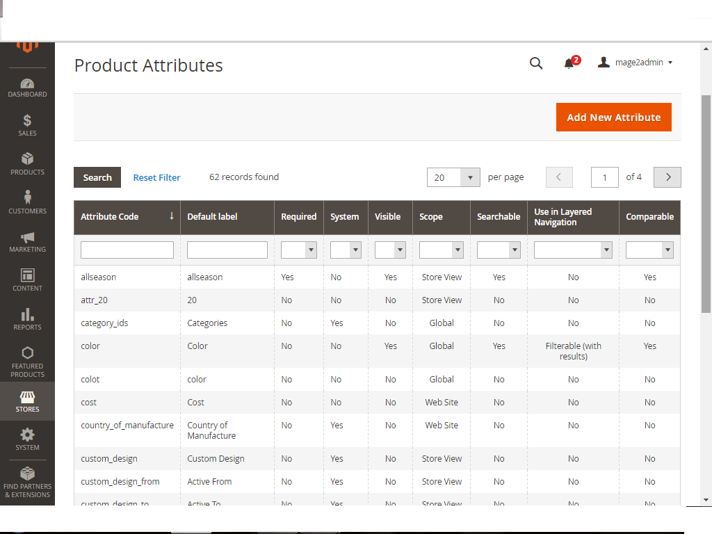The height and width of the screenshot is (534, 712).
Task: Expand the mage2admin account menu
Action: [x=636, y=63]
